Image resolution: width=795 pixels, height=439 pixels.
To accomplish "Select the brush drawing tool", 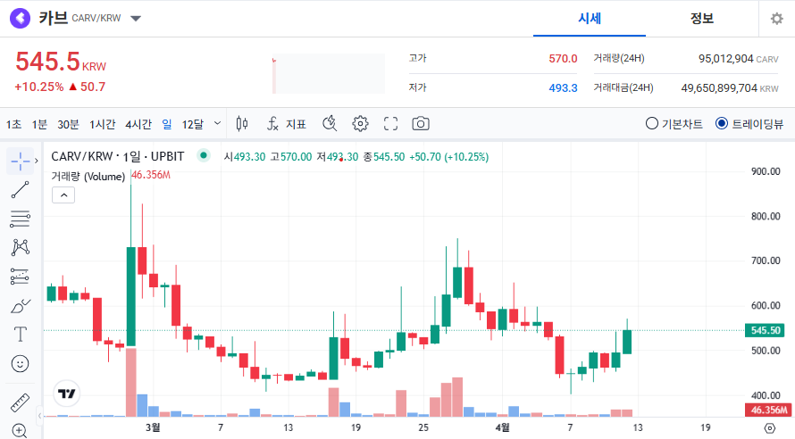I will [x=20, y=306].
